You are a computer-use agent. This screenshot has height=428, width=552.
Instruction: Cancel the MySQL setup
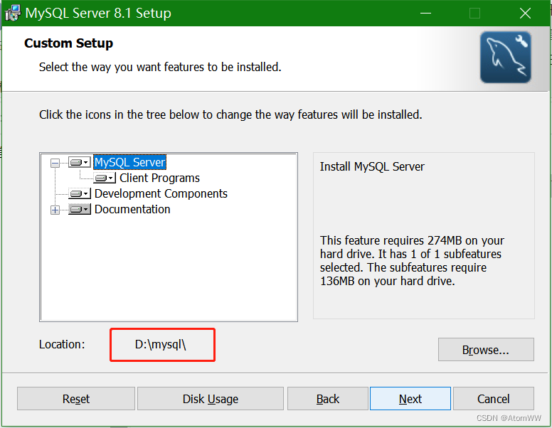click(494, 399)
